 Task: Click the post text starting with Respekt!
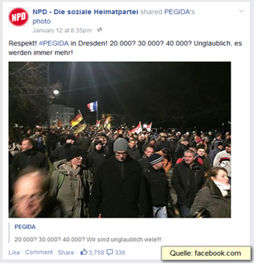point(125,48)
